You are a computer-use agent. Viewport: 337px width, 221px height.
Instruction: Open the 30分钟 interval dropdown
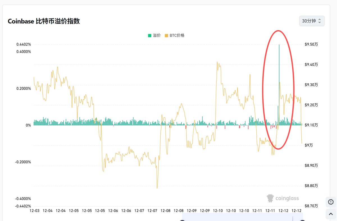click(x=312, y=21)
